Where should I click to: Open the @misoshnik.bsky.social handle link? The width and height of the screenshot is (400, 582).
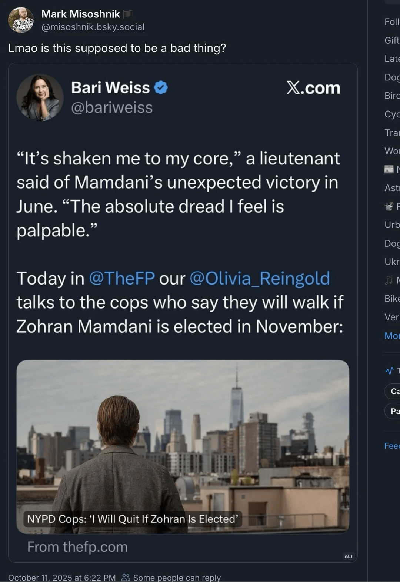[93, 27]
